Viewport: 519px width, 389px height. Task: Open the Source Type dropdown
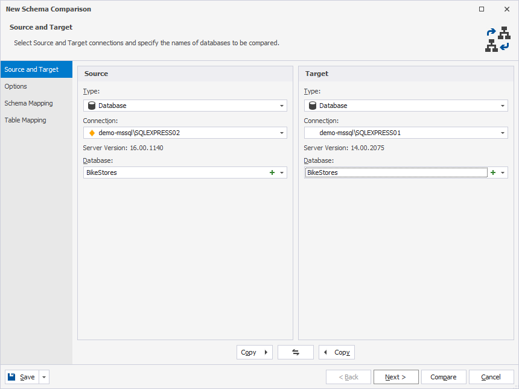tap(282, 105)
